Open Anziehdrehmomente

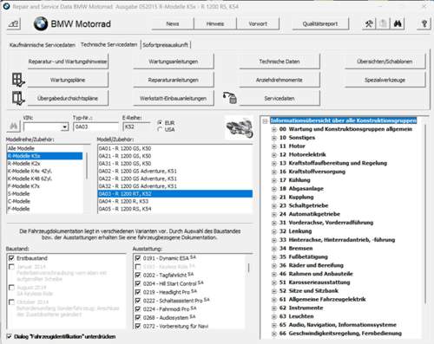[279, 80]
